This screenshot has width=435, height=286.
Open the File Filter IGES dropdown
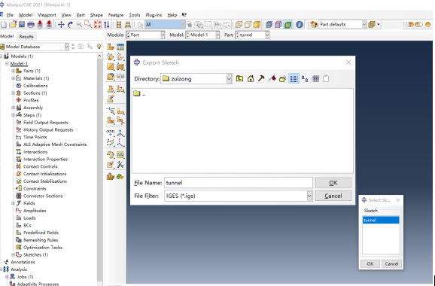(309, 196)
